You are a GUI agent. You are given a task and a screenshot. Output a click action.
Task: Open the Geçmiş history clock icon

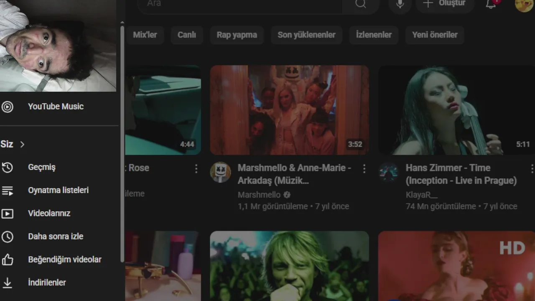pyautogui.click(x=8, y=167)
